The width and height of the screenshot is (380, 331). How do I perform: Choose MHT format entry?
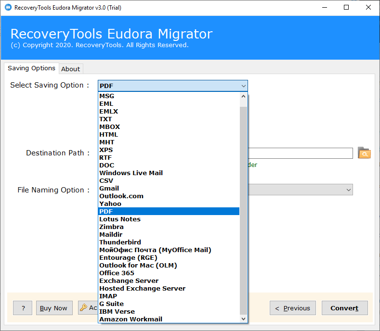[169, 142]
